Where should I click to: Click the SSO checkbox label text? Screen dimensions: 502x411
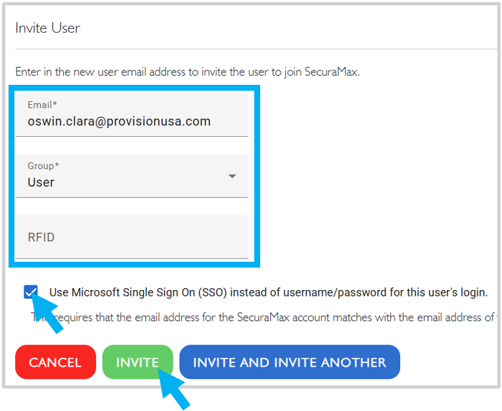268,293
